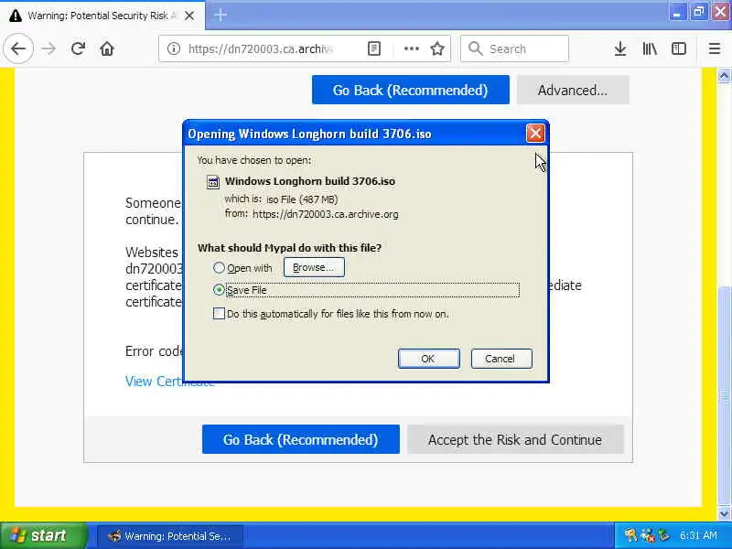
Task: Go back using the browser back arrow
Action: pyautogui.click(x=18, y=48)
